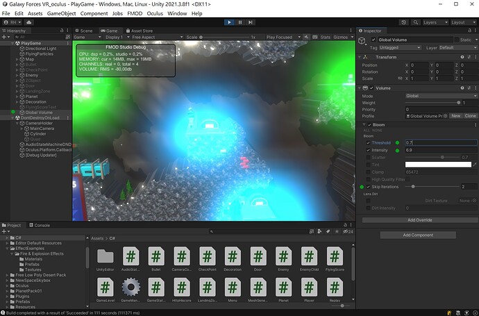Image resolution: width=479 pixels, height=316 pixels.
Task: Click Search by Type icon in Project
Action: 319,232
